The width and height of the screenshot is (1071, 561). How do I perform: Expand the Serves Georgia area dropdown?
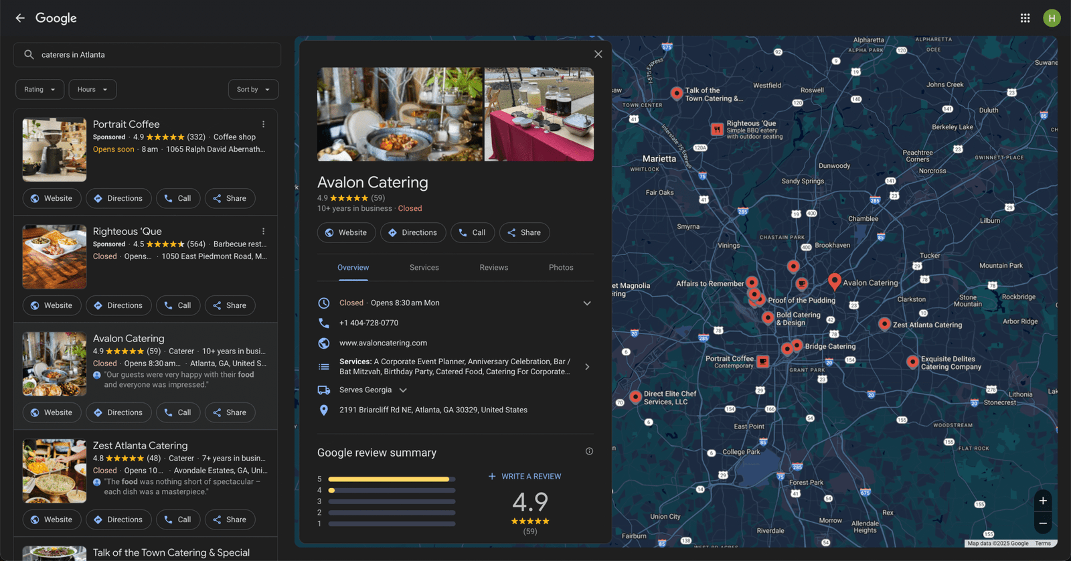coord(403,390)
